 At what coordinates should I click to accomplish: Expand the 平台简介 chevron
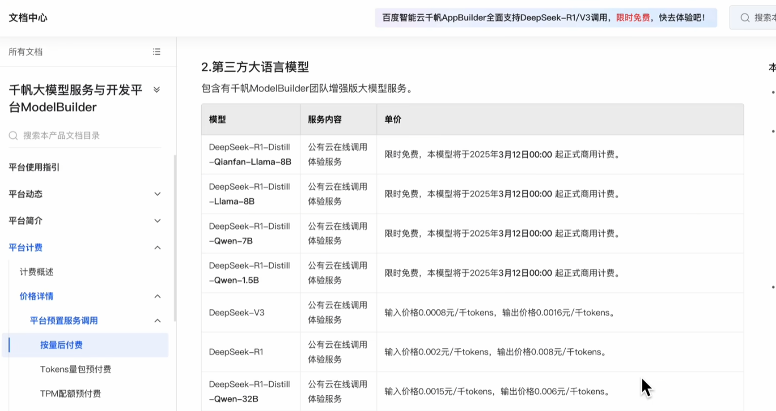(x=158, y=221)
